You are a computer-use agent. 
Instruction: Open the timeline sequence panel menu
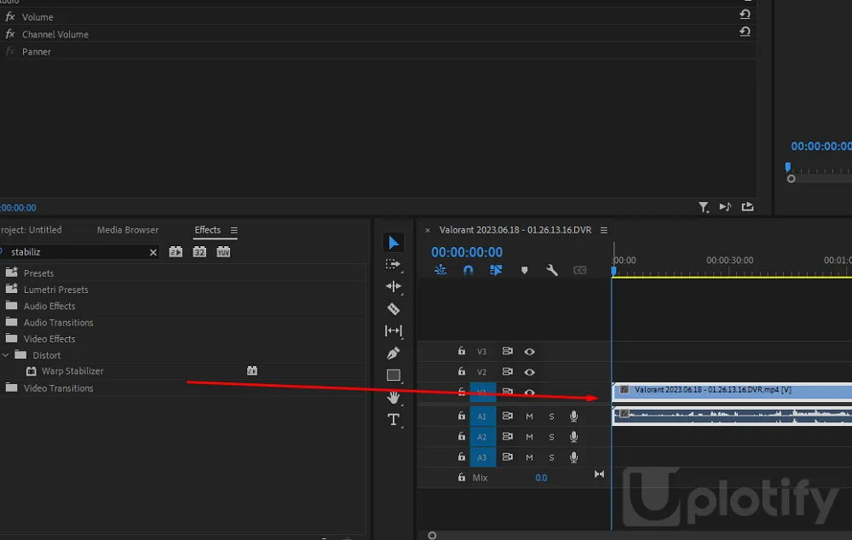tap(604, 230)
